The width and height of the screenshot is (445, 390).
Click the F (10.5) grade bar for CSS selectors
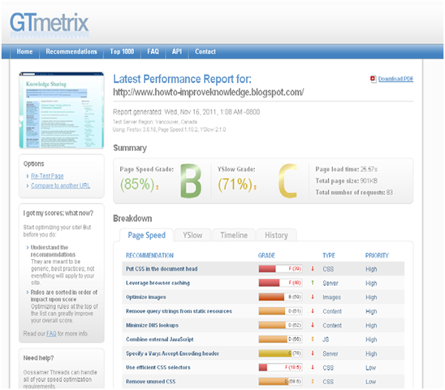[x=280, y=367]
